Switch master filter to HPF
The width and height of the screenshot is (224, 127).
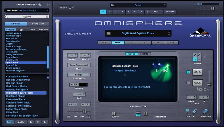click(x=138, y=114)
